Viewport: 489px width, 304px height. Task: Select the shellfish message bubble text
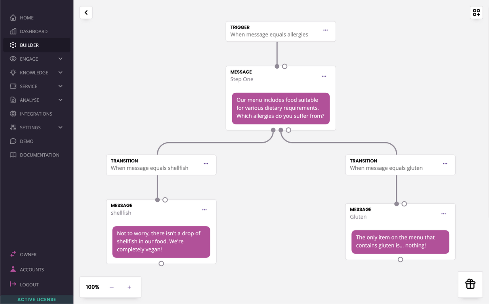[161, 241]
